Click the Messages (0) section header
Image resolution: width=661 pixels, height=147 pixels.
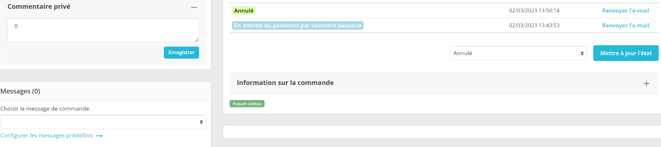20,91
